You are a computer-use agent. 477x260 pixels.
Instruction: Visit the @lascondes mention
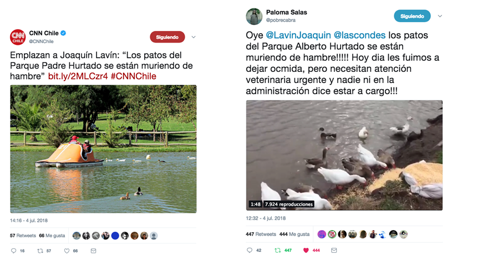pyautogui.click(x=359, y=35)
